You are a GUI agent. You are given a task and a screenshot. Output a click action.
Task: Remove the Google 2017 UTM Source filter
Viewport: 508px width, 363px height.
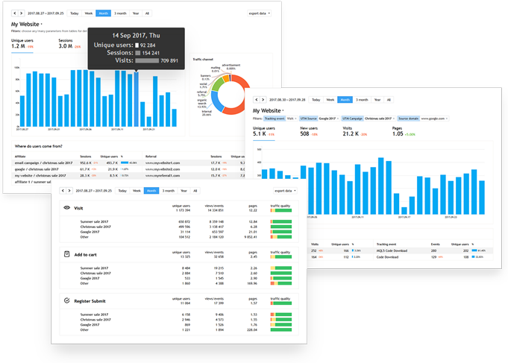click(338, 119)
